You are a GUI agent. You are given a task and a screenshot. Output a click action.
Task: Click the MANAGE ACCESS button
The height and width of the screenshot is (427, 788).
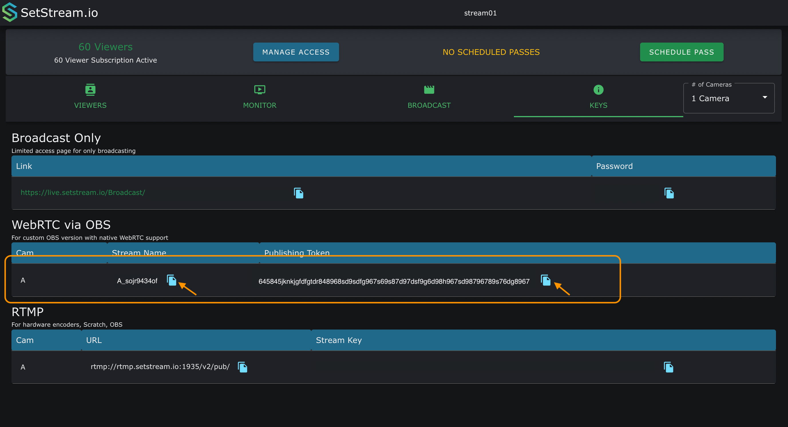[296, 52]
